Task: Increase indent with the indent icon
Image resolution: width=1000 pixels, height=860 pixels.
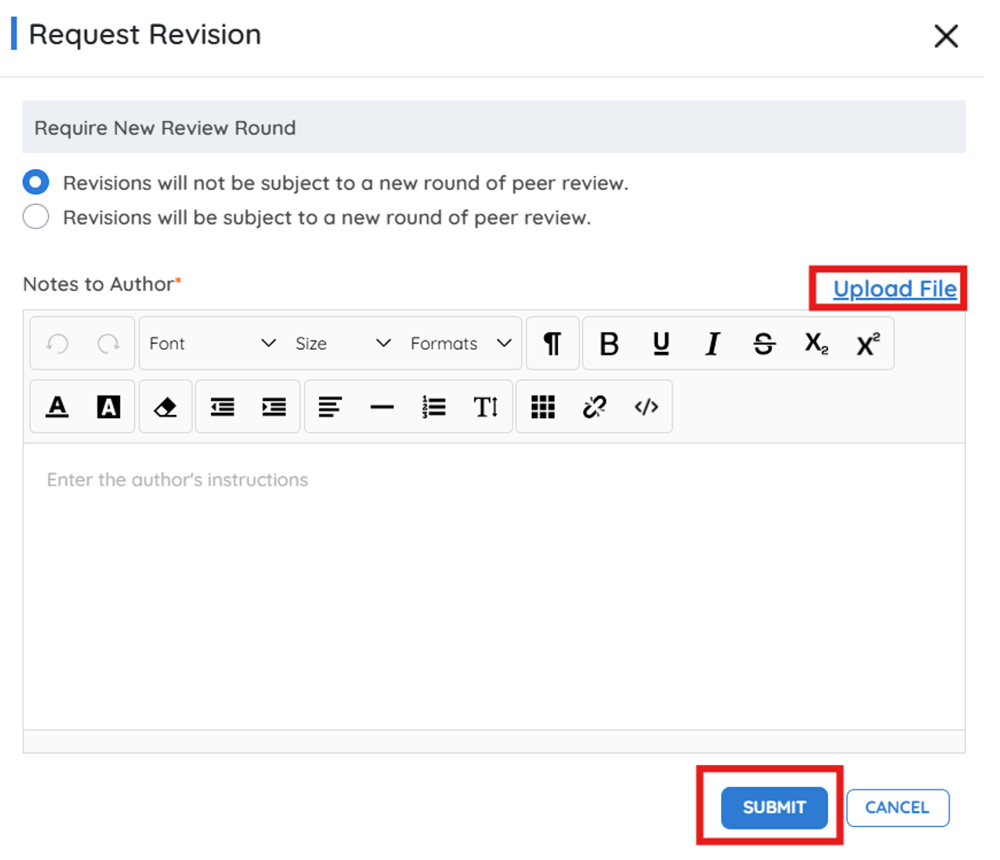Action: [275, 407]
